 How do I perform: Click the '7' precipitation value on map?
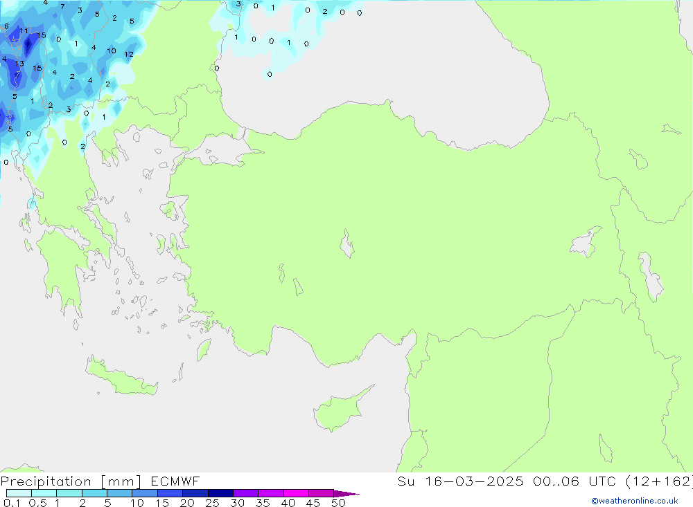click(x=62, y=7)
